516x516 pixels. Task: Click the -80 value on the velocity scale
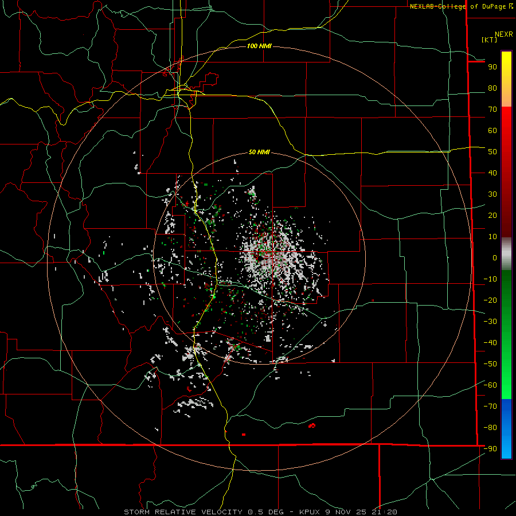tap(490, 428)
